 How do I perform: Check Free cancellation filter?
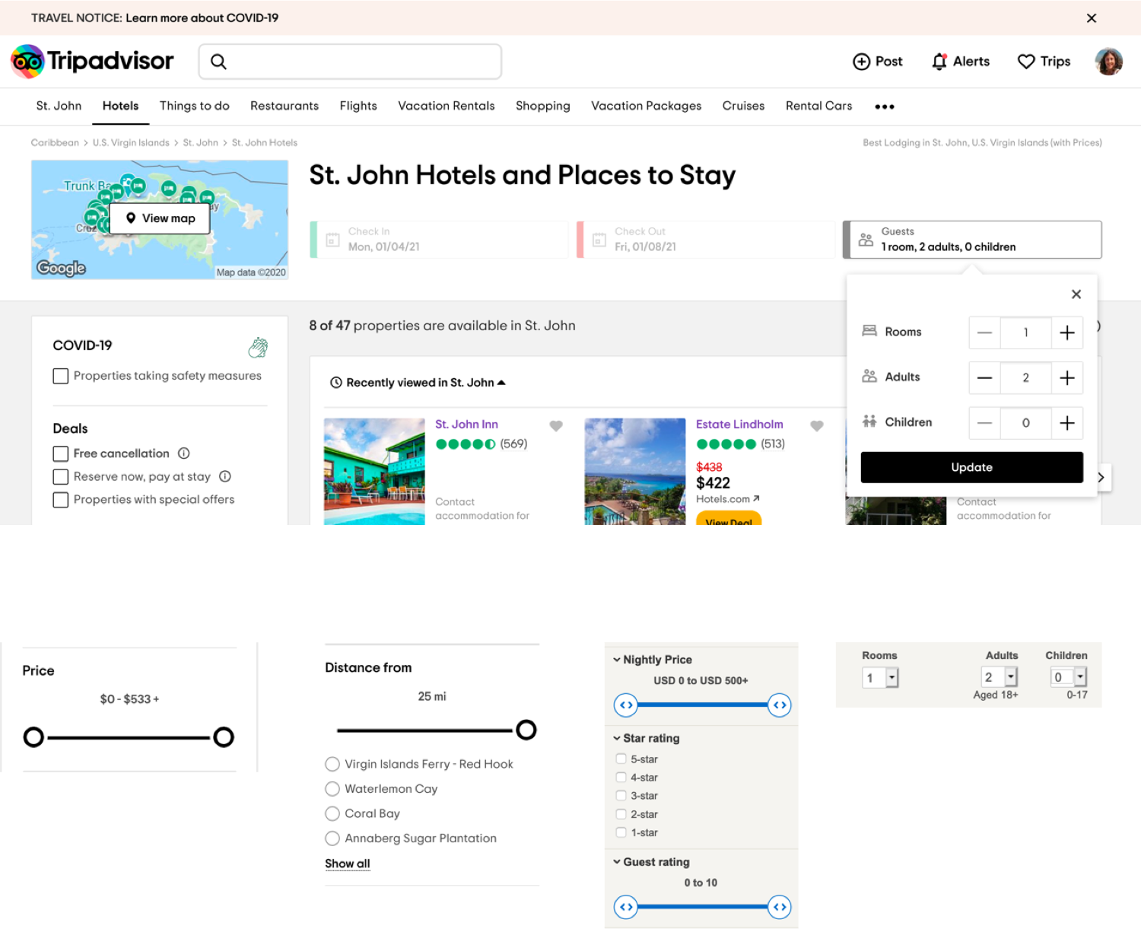click(x=61, y=454)
